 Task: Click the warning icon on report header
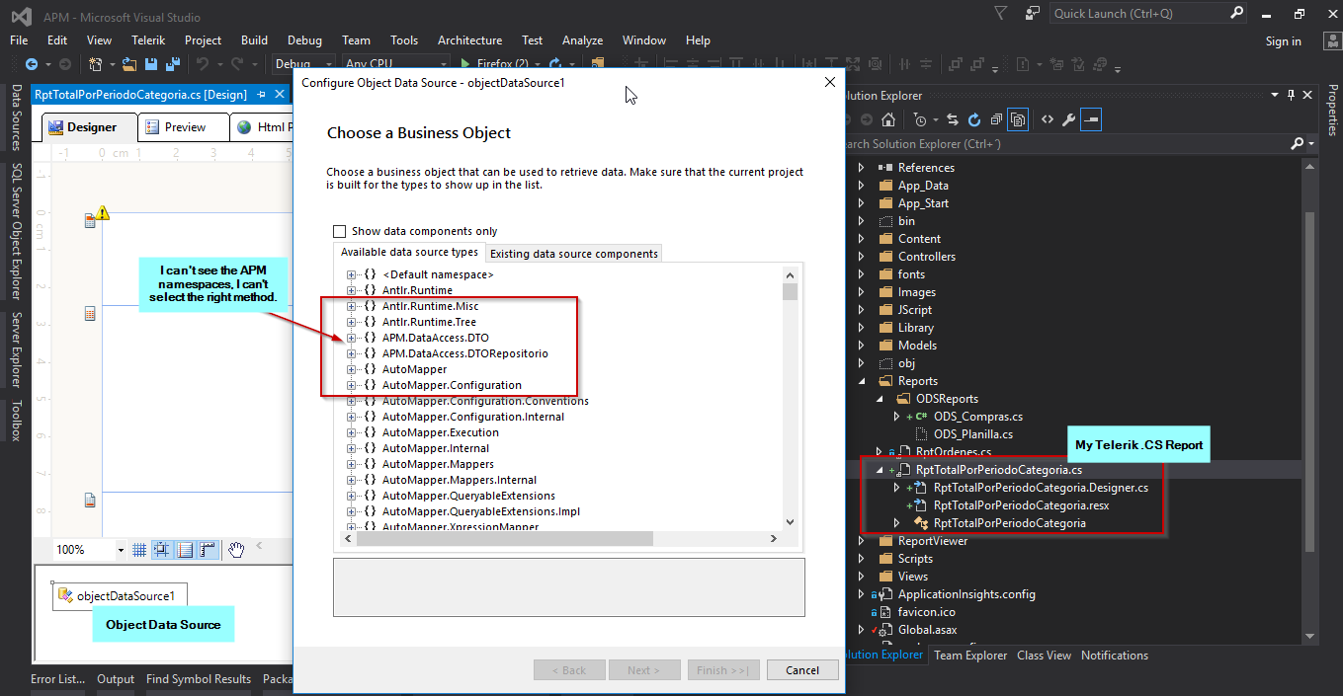point(102,212)
